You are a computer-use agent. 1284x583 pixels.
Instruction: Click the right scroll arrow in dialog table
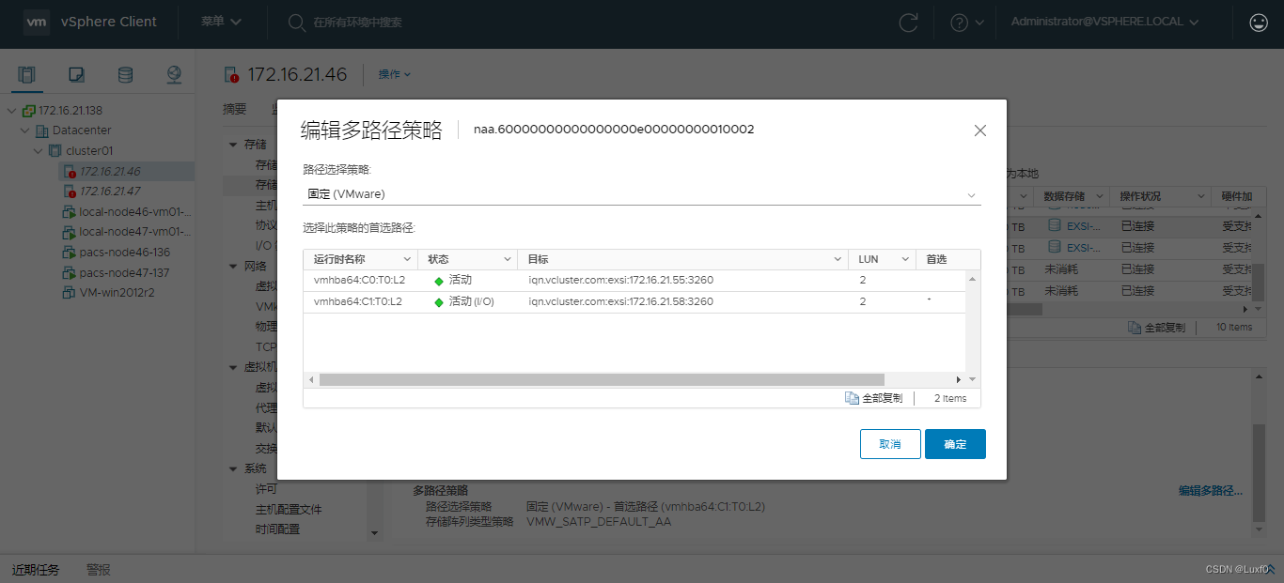click(959, 379)
